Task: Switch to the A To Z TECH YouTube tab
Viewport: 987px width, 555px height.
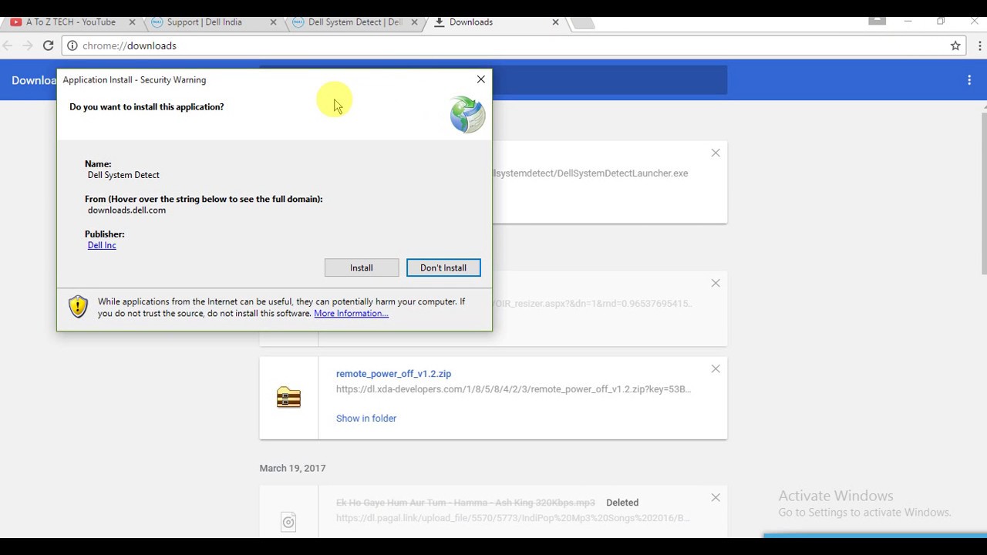Action: 70,22
